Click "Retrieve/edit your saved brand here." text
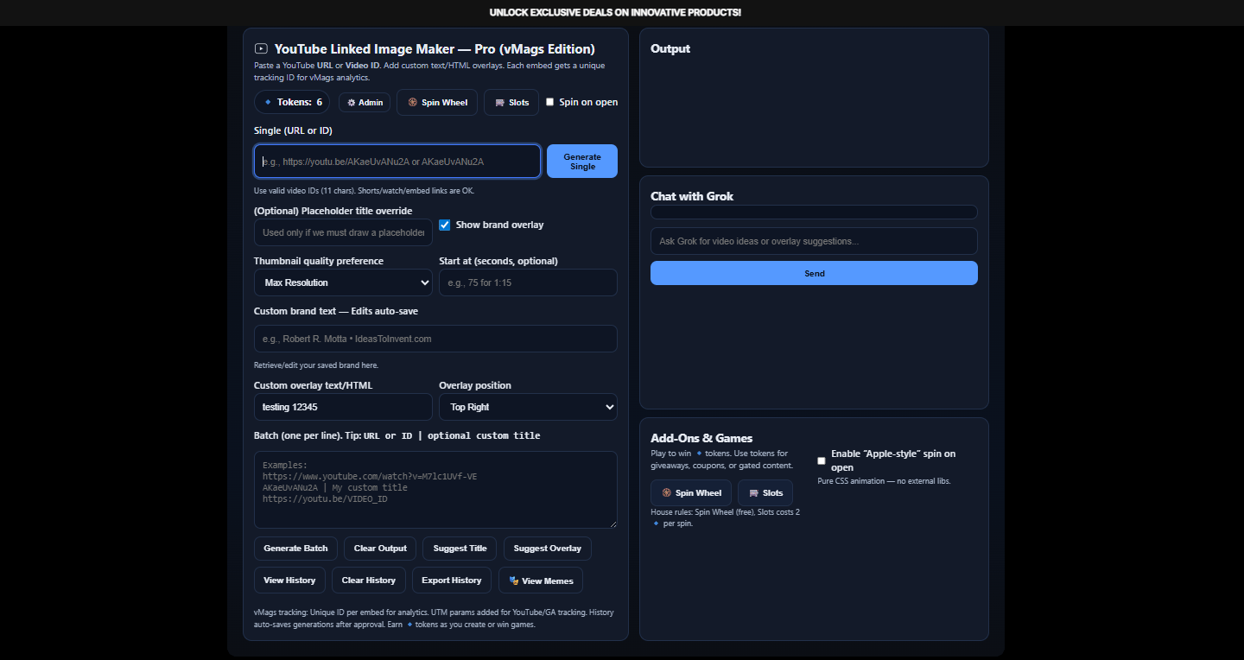 click(x=316, y=365)
